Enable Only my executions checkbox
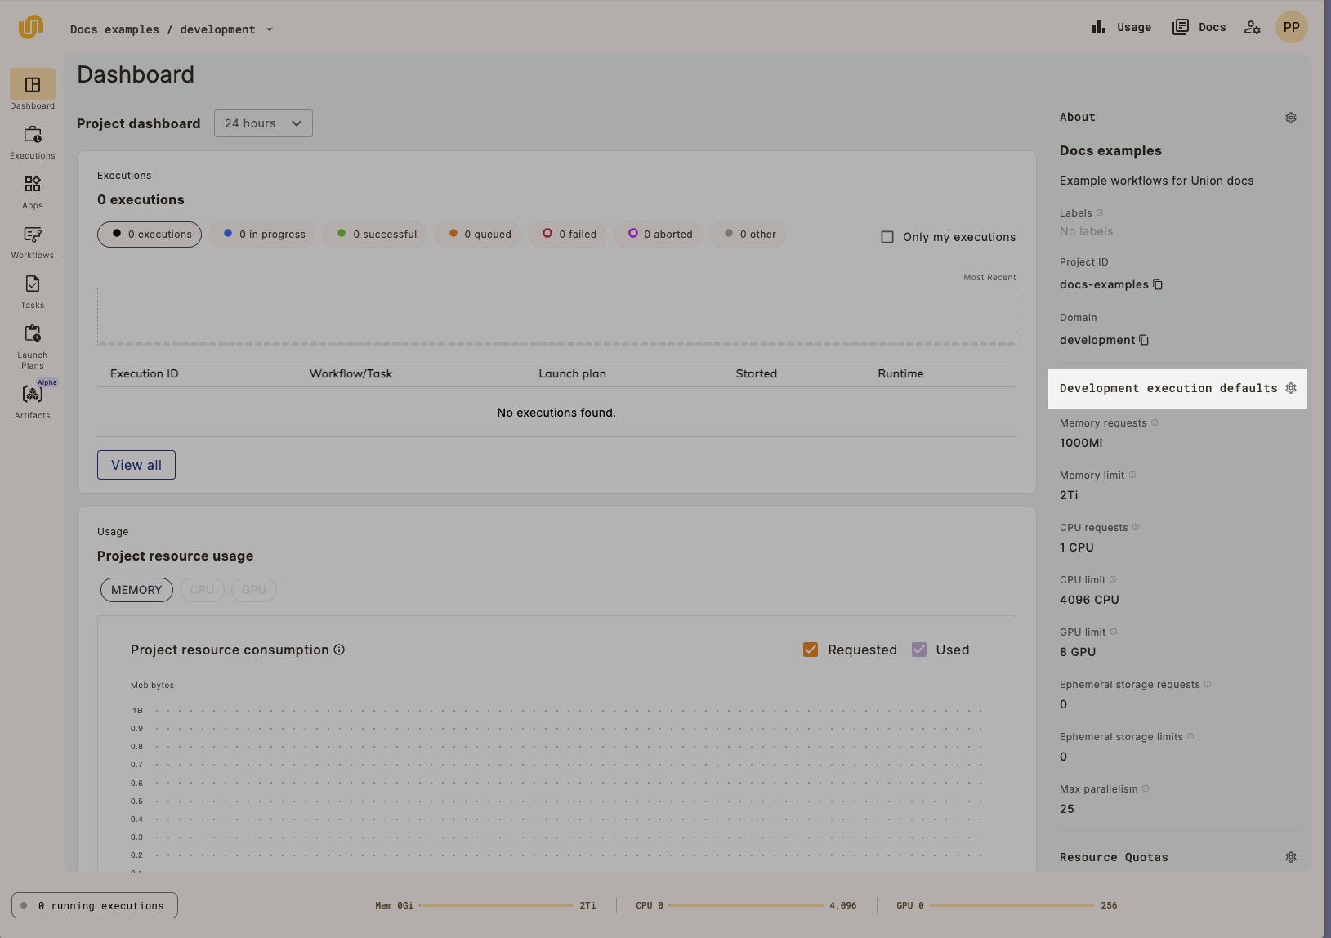Image resolution: width=1331 pixels, height=938 pixels. pos(887,237)
